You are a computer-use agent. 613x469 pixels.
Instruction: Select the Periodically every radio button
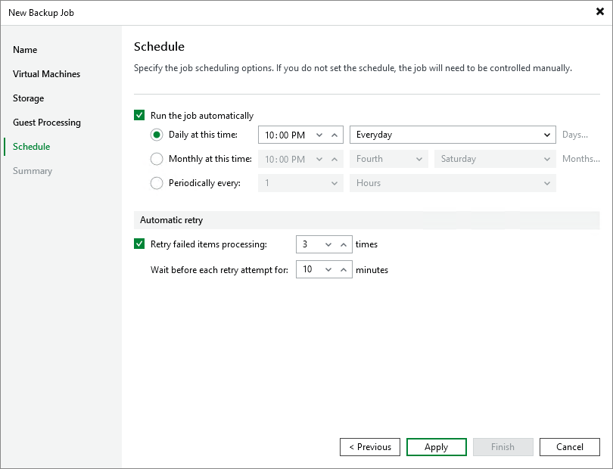[x=157, y=183]
